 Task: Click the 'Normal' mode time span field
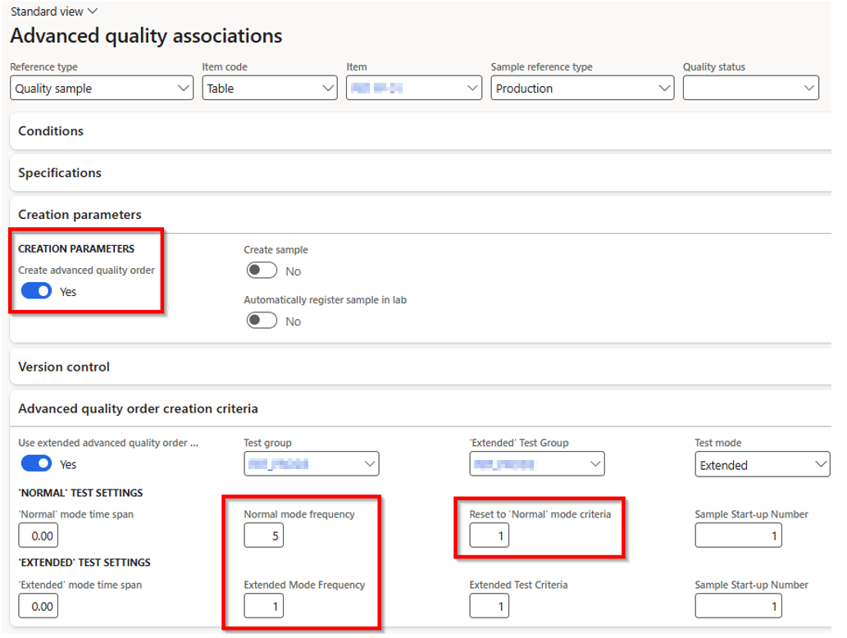click(x=39, y=536)
